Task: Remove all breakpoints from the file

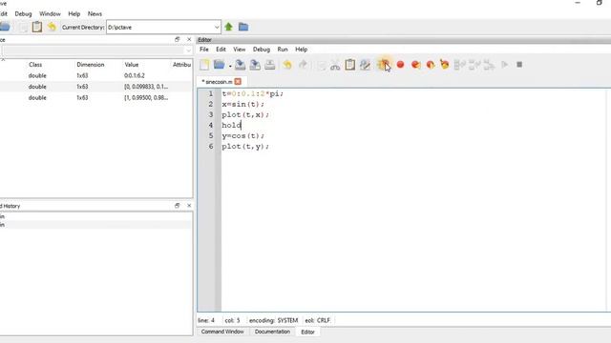Action: (x=444, y=65)
